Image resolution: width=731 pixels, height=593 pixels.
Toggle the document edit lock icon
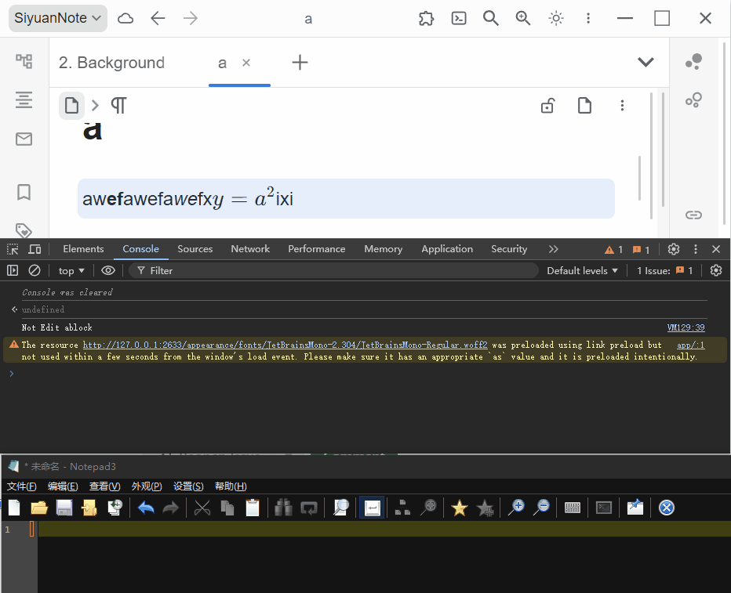(548, 106)
